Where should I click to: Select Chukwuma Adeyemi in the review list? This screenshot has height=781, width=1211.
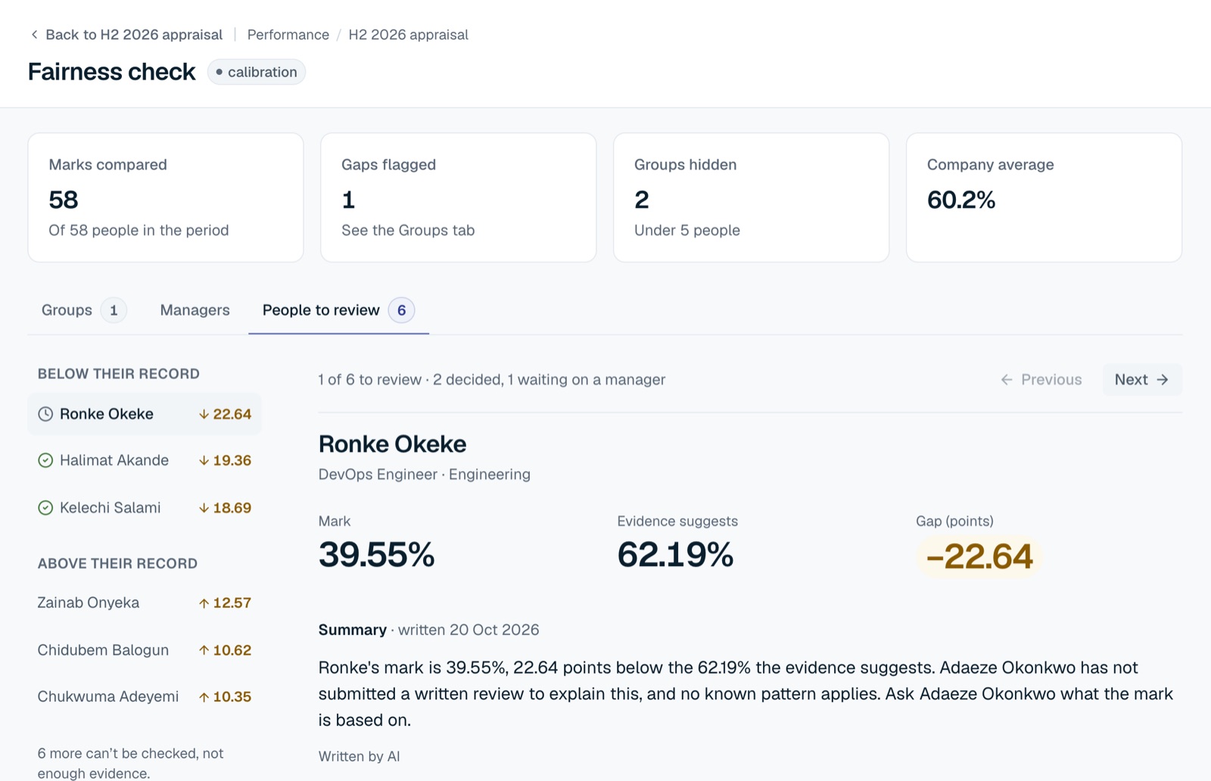coord(145,697)
